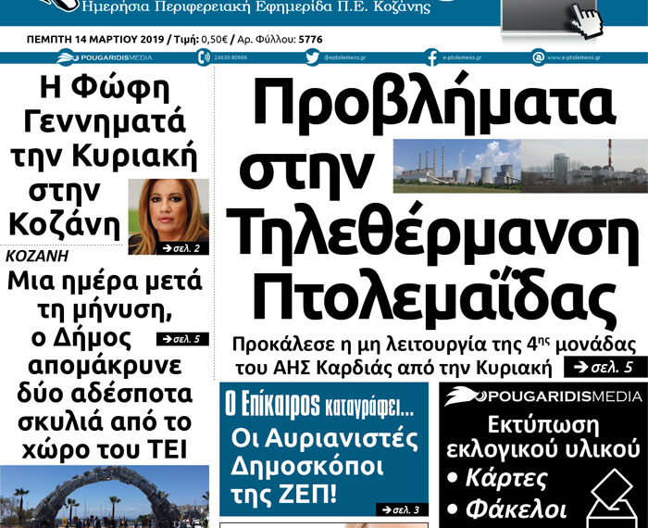Click the ΚΟΖΑΝΗ section label

(x=37, y=257)
